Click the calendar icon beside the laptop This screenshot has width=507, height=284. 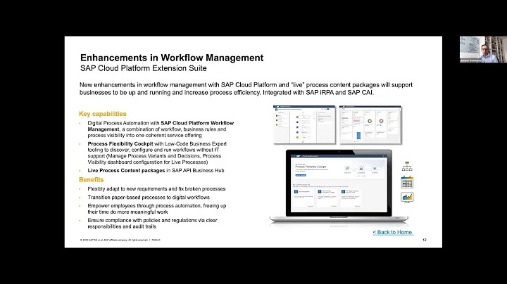pos(407,182)
